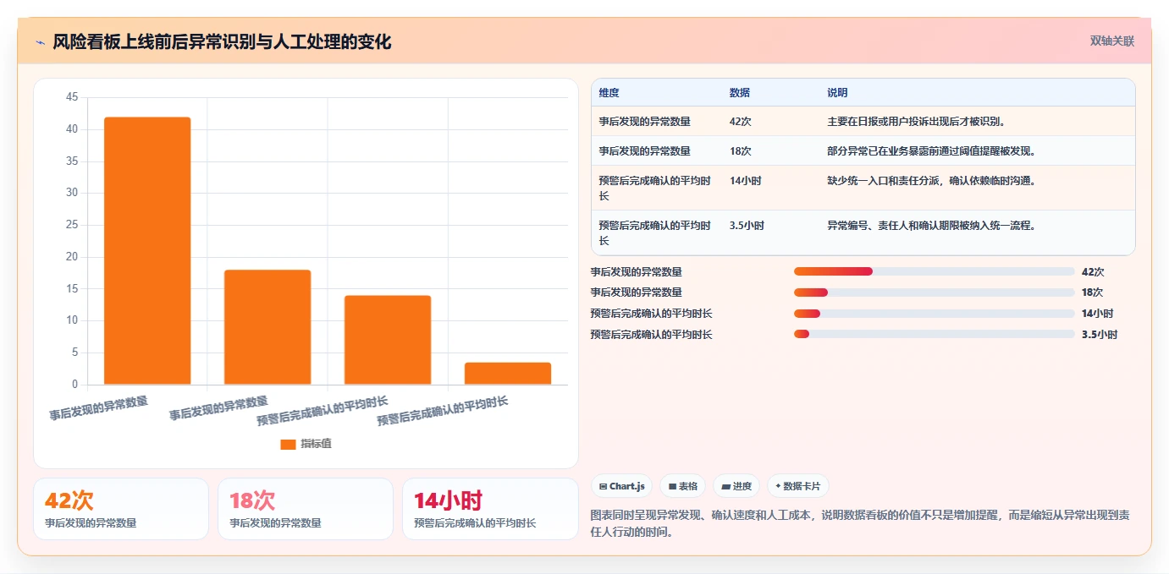Click the description starting 部分异常已在业务暴露前
The width and height of the screenshot is (1169, 574).
tap(931, 151)
